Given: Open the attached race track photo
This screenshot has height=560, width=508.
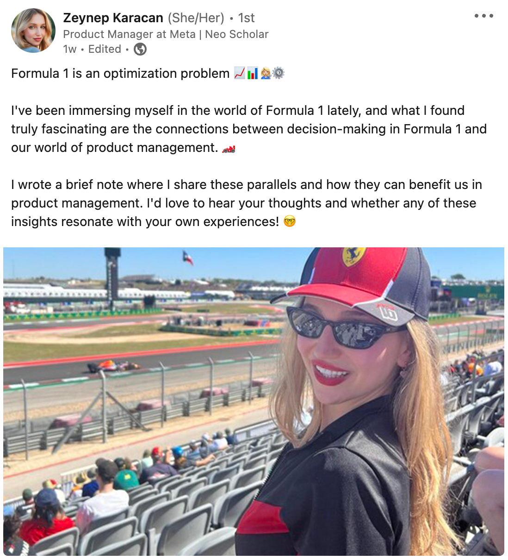Looking at the screenshot, I should (254, 401).
